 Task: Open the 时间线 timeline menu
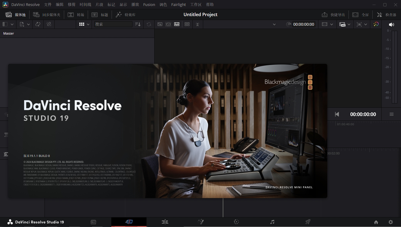click(x=85, y=4)
